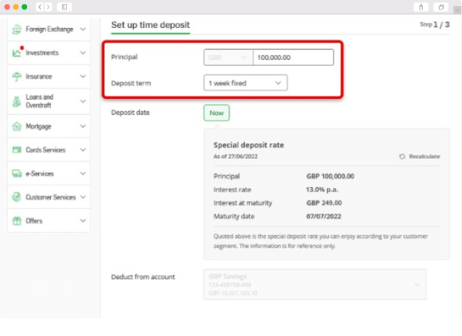Expand Loans and Overdraft chevron

(83, 102)
